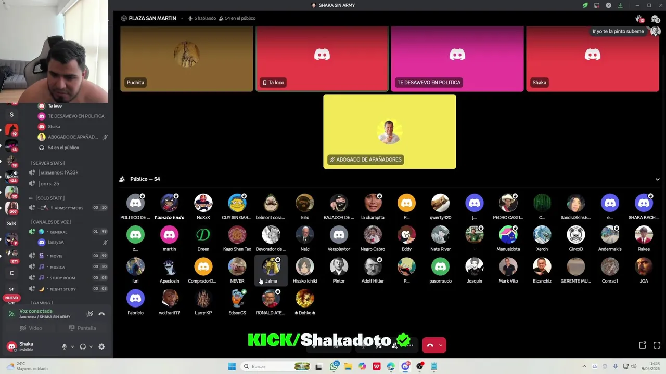
Task: Click PLAZA SAN MARTIN stage title
Action: coord(152,18)
